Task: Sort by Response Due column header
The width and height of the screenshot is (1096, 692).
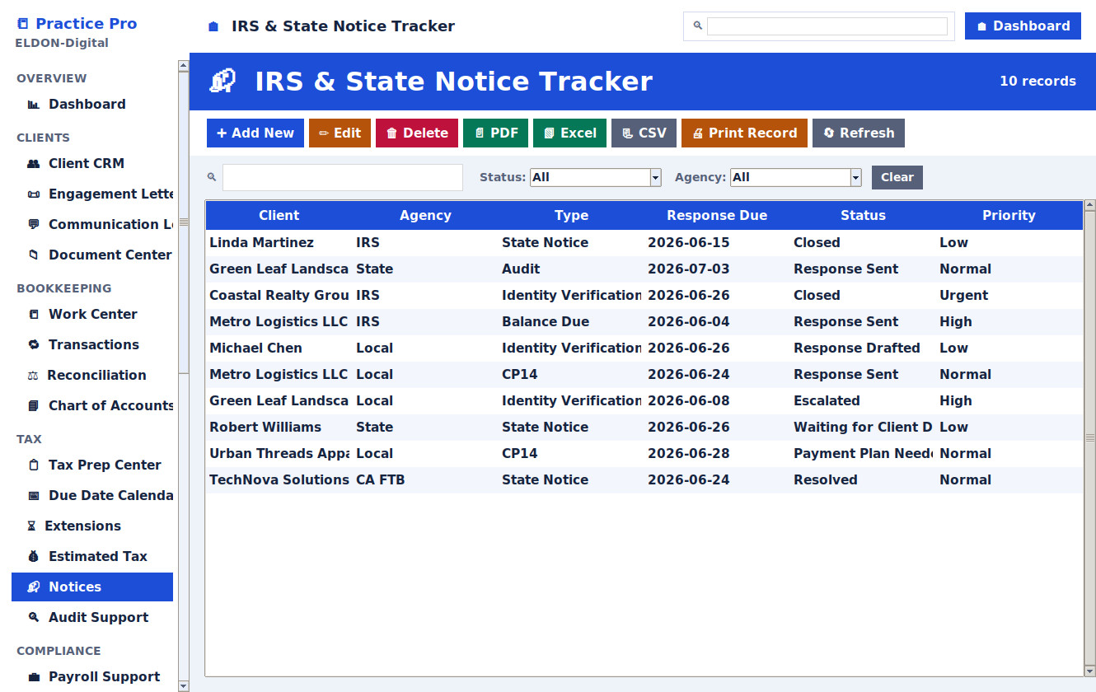Action: (x=717, y=216)
